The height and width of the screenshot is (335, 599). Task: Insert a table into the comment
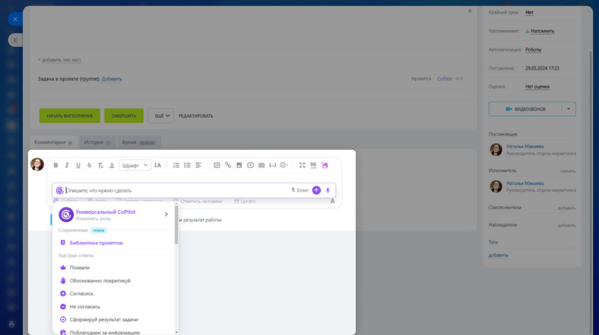pyautogui.click(x=262, y=165)
